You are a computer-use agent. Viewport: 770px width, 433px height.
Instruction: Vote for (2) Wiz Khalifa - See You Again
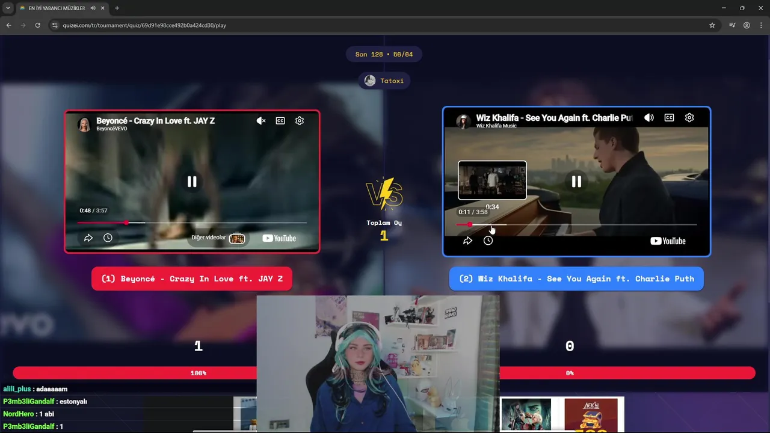[x=576, y=278]
